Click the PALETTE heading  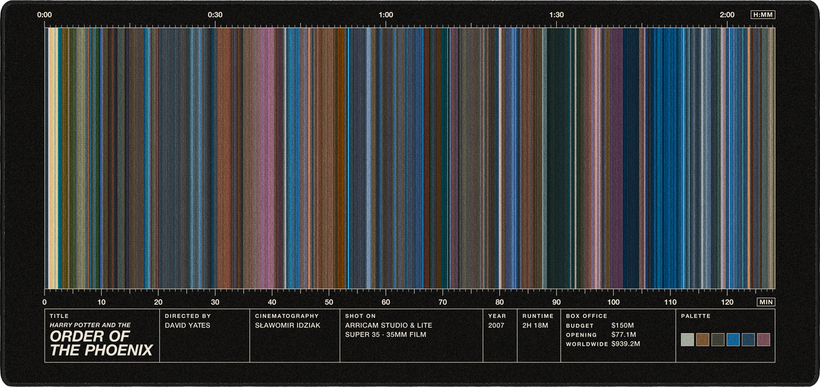[x=696, y=316]
